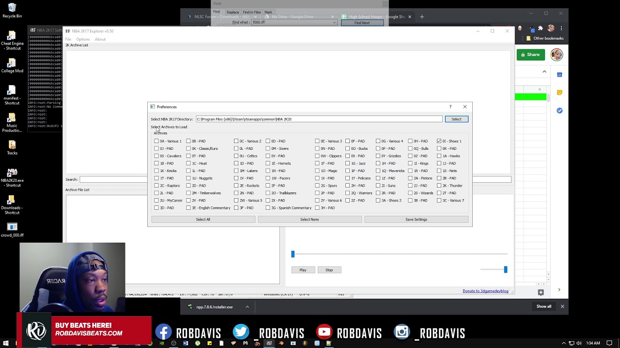Click Play button in audio player
The width and height of the screenshot is (620, 348).
303,270
